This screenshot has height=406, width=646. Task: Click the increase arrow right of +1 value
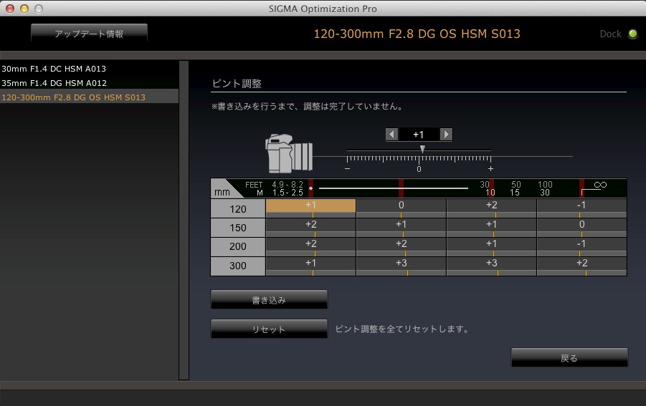click(446, 135)
